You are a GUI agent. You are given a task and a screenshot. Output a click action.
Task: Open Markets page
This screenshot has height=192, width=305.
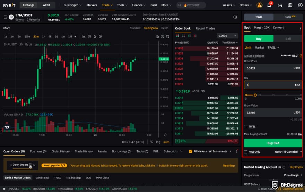[91, 5]
